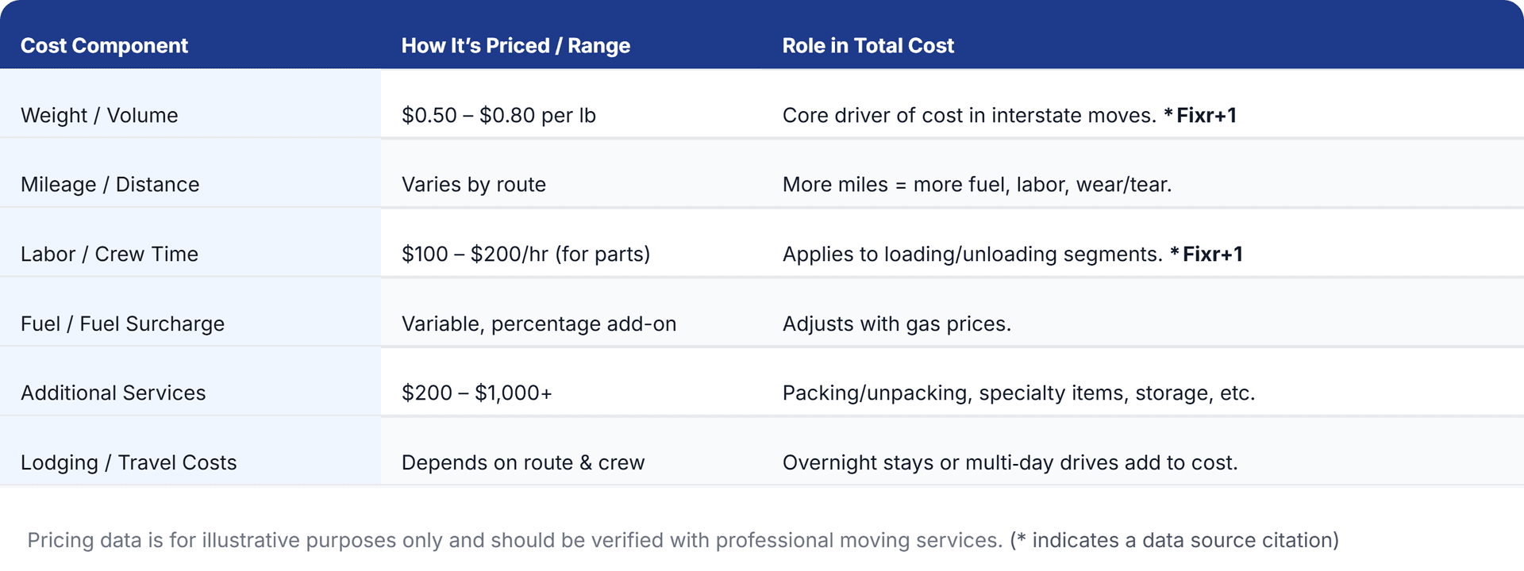This screenshot has width=1524, height=571.
Task: Click the Mileage / Distance cell
Action: point(110,184)
